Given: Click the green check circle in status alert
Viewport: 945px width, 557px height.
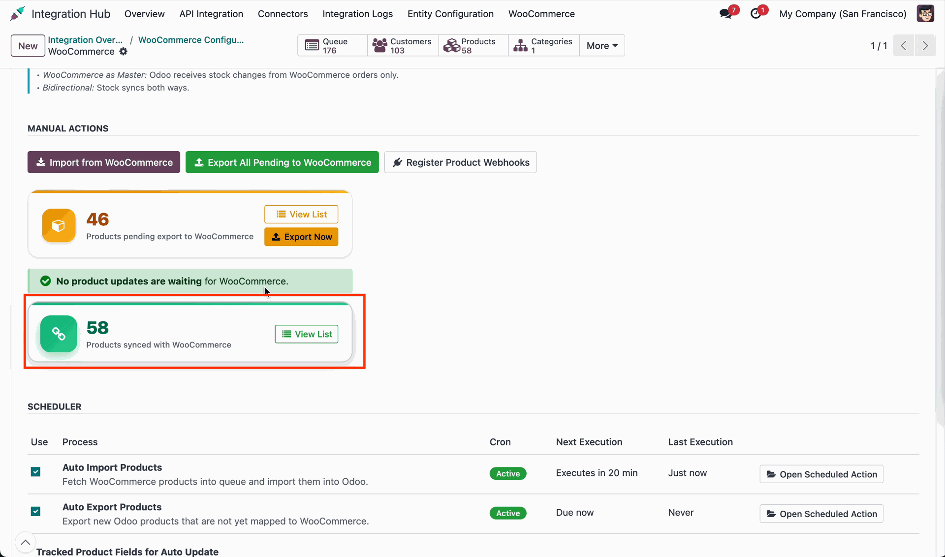Looking at the screenshot, I should coord(45,281).
